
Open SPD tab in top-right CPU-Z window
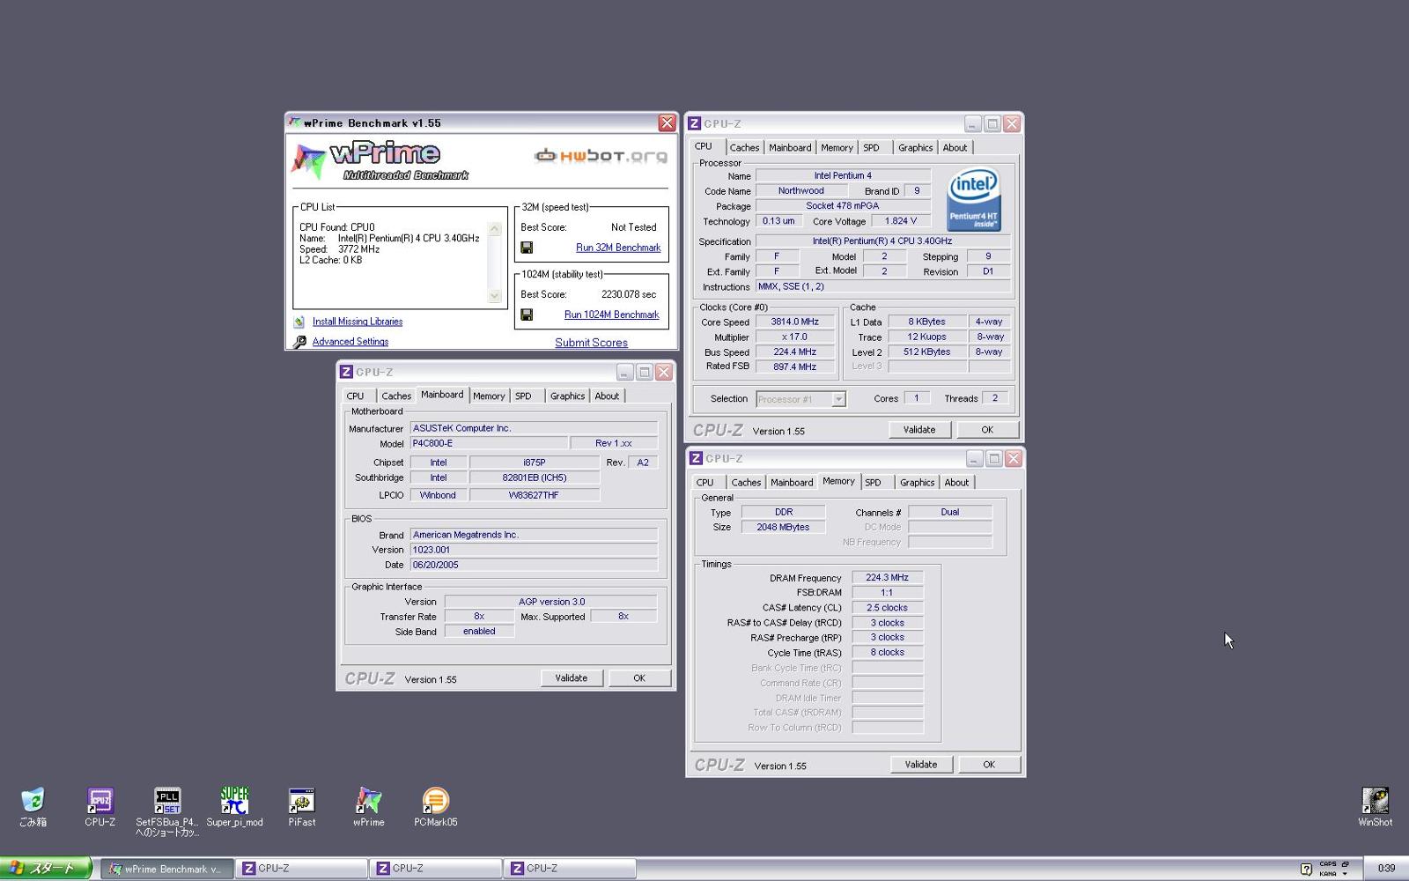click(871, 148)
